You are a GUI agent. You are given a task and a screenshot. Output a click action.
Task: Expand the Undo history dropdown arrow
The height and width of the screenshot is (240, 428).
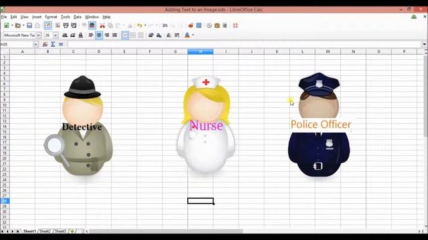pos(145,25)
